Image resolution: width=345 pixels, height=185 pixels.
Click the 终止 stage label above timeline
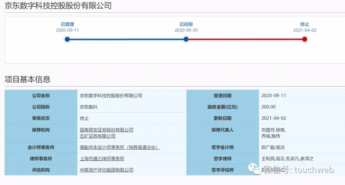click(x=305, y=24)
